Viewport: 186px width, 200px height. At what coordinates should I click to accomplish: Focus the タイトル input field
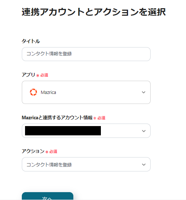tap(86, 54)
